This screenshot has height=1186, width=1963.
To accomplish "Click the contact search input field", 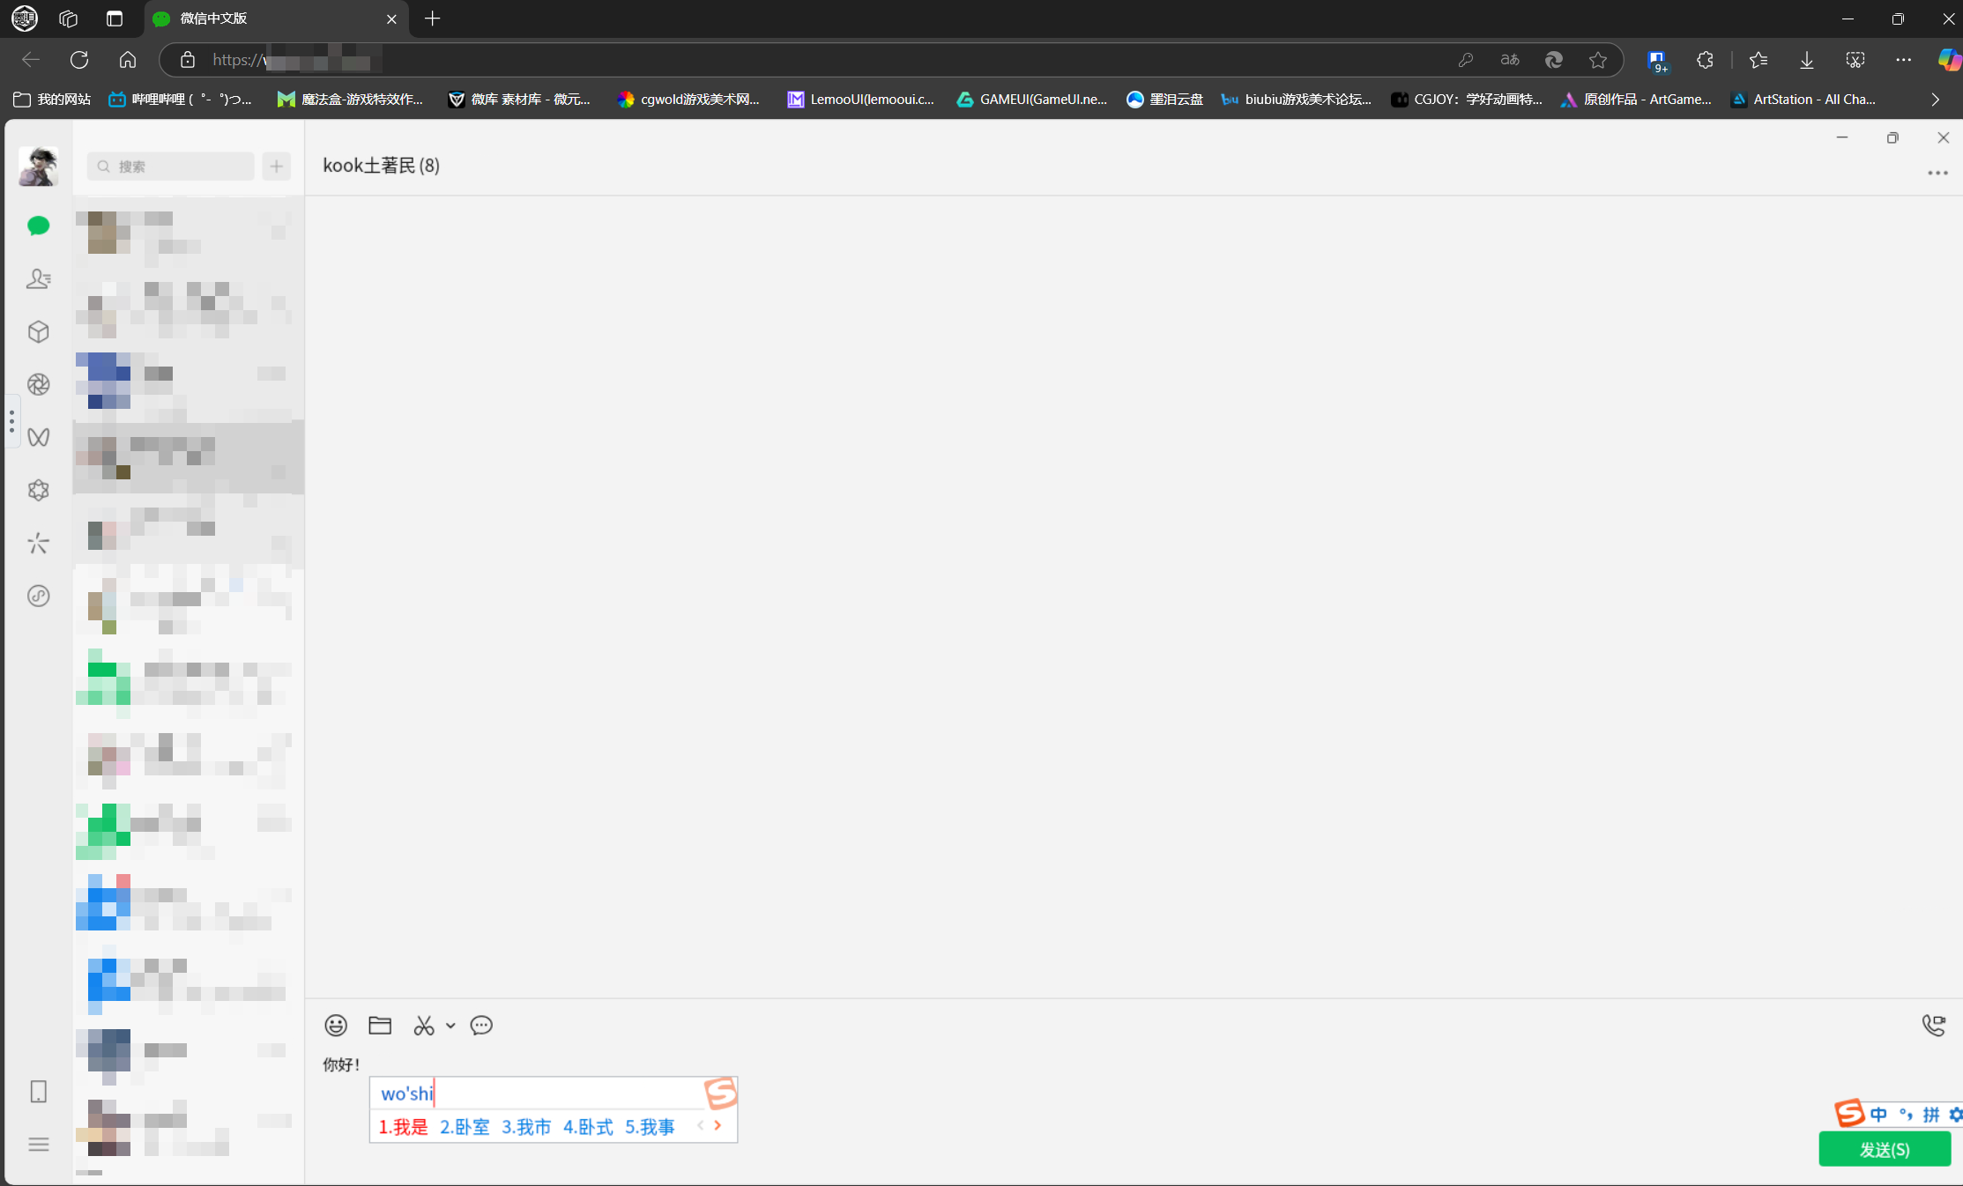I will click(170, 166).
